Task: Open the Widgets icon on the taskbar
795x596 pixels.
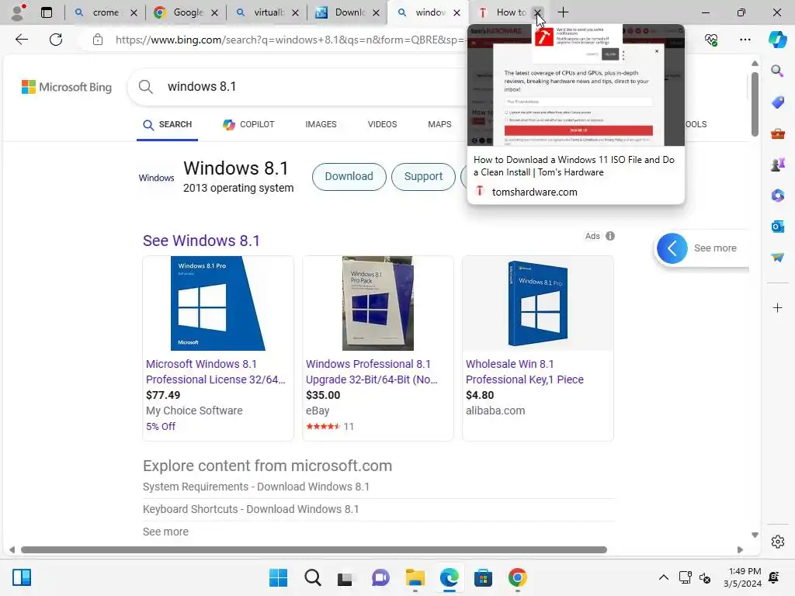Action: point(22,577)
